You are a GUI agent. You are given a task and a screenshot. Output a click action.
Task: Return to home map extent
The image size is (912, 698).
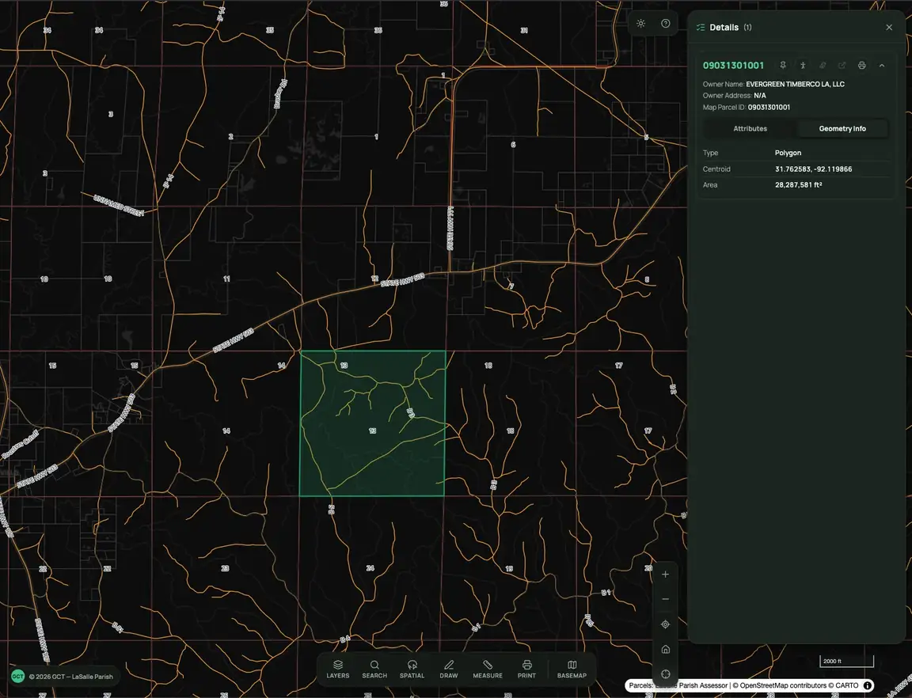[665, 649]
